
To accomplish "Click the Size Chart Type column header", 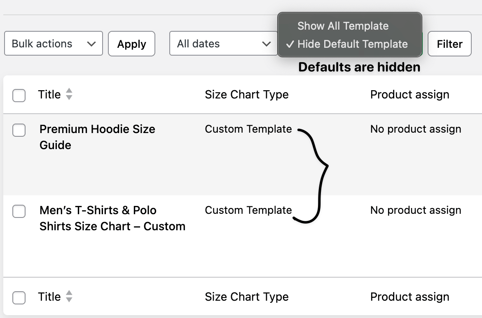I will 247,94.
